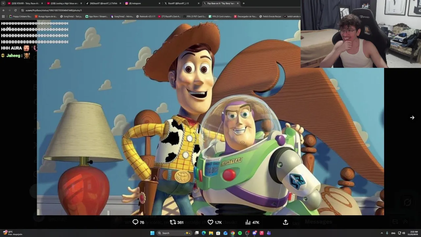Image resolution: width=421 pixels, height=237 pixels.
Task: Switch to Google Chrome on the taskbar
Action: click(x=233, y=233)
